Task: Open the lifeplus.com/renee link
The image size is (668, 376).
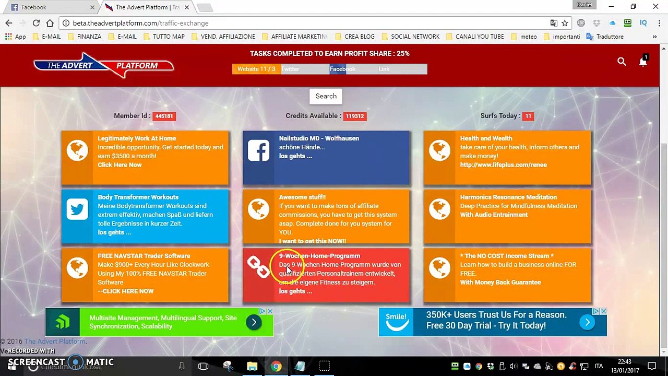Action: point(503,165)
